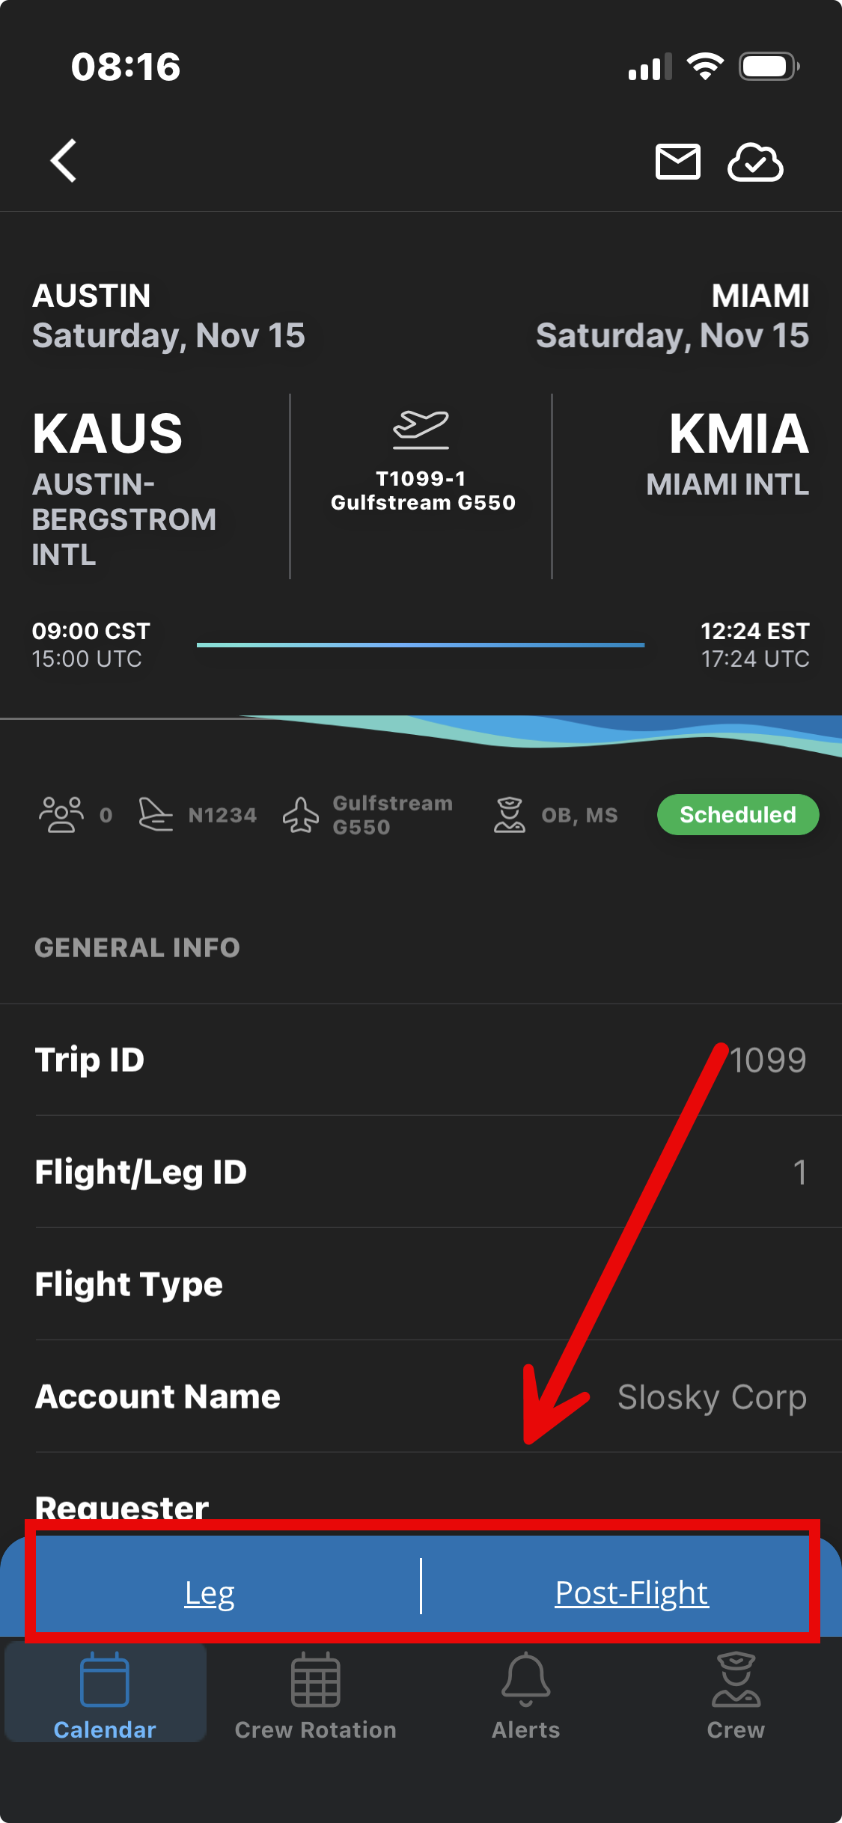
Task: Tap the tail number icon beside N1234
Action: (x=156, y=814)
